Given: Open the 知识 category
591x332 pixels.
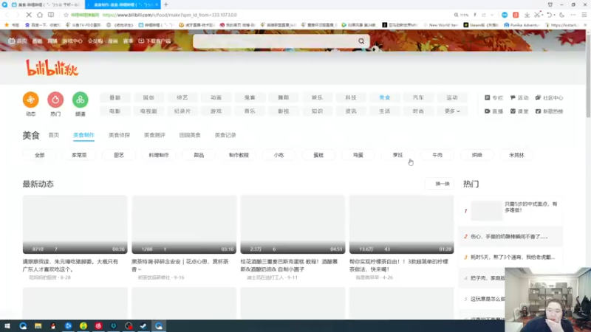Looking at the screenshot, I should point(317,111).
